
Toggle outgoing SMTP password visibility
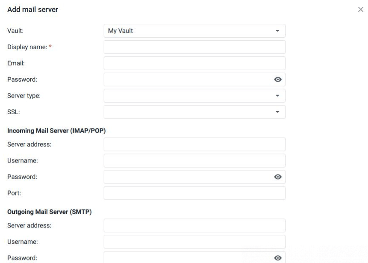(x=278, y=258)
